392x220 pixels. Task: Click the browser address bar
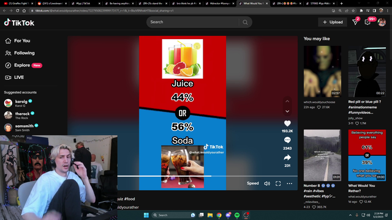[180, 11]
